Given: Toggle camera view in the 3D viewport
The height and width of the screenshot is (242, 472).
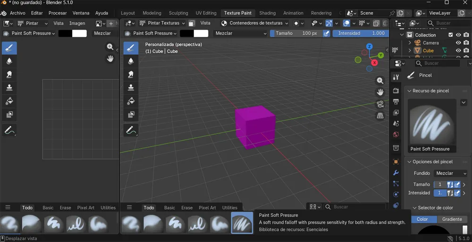Looking at the screenshot, I should point(380,104).
